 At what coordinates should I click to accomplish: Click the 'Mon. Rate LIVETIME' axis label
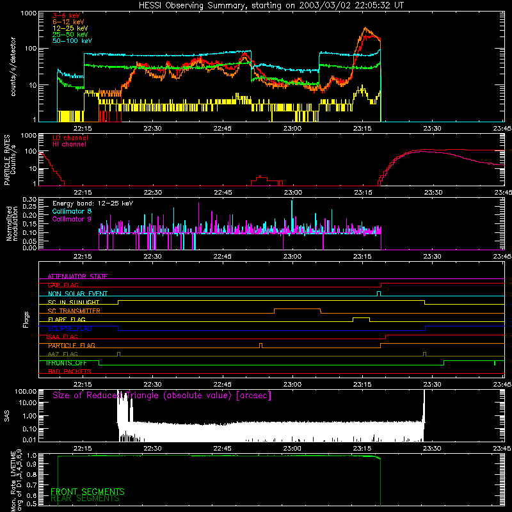pyautogui.click(x=13, y=481)
